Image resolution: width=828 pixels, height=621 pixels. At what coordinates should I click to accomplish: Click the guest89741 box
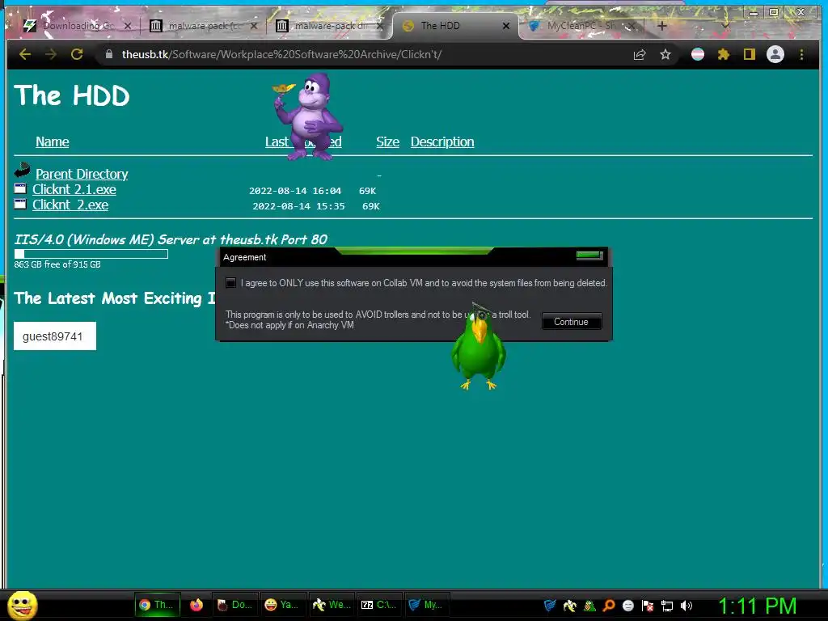[55, 336]
